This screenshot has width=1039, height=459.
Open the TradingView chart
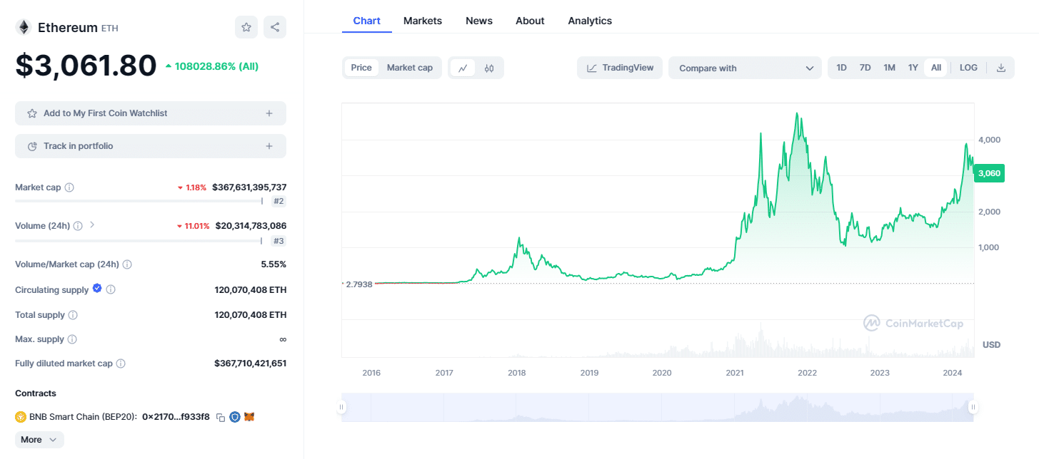pyautogui.click(x=620, y=68)
